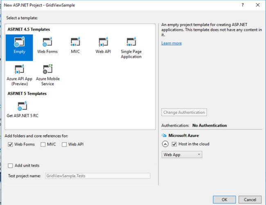
Task: Open the Learn more link
Action: [171, 43]
